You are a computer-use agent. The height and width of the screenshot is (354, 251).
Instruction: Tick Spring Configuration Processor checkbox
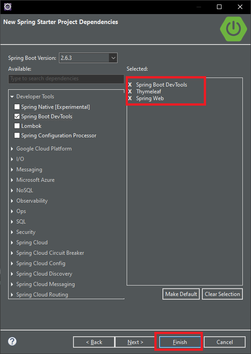click(17, 135)
